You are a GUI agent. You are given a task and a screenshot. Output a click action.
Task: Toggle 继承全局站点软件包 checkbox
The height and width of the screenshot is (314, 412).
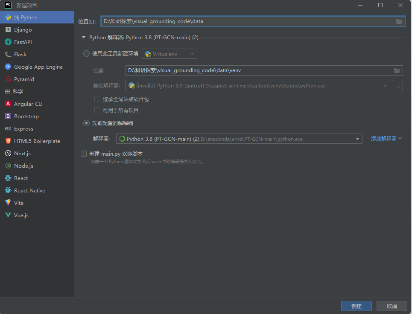click(x=97, y=99)
